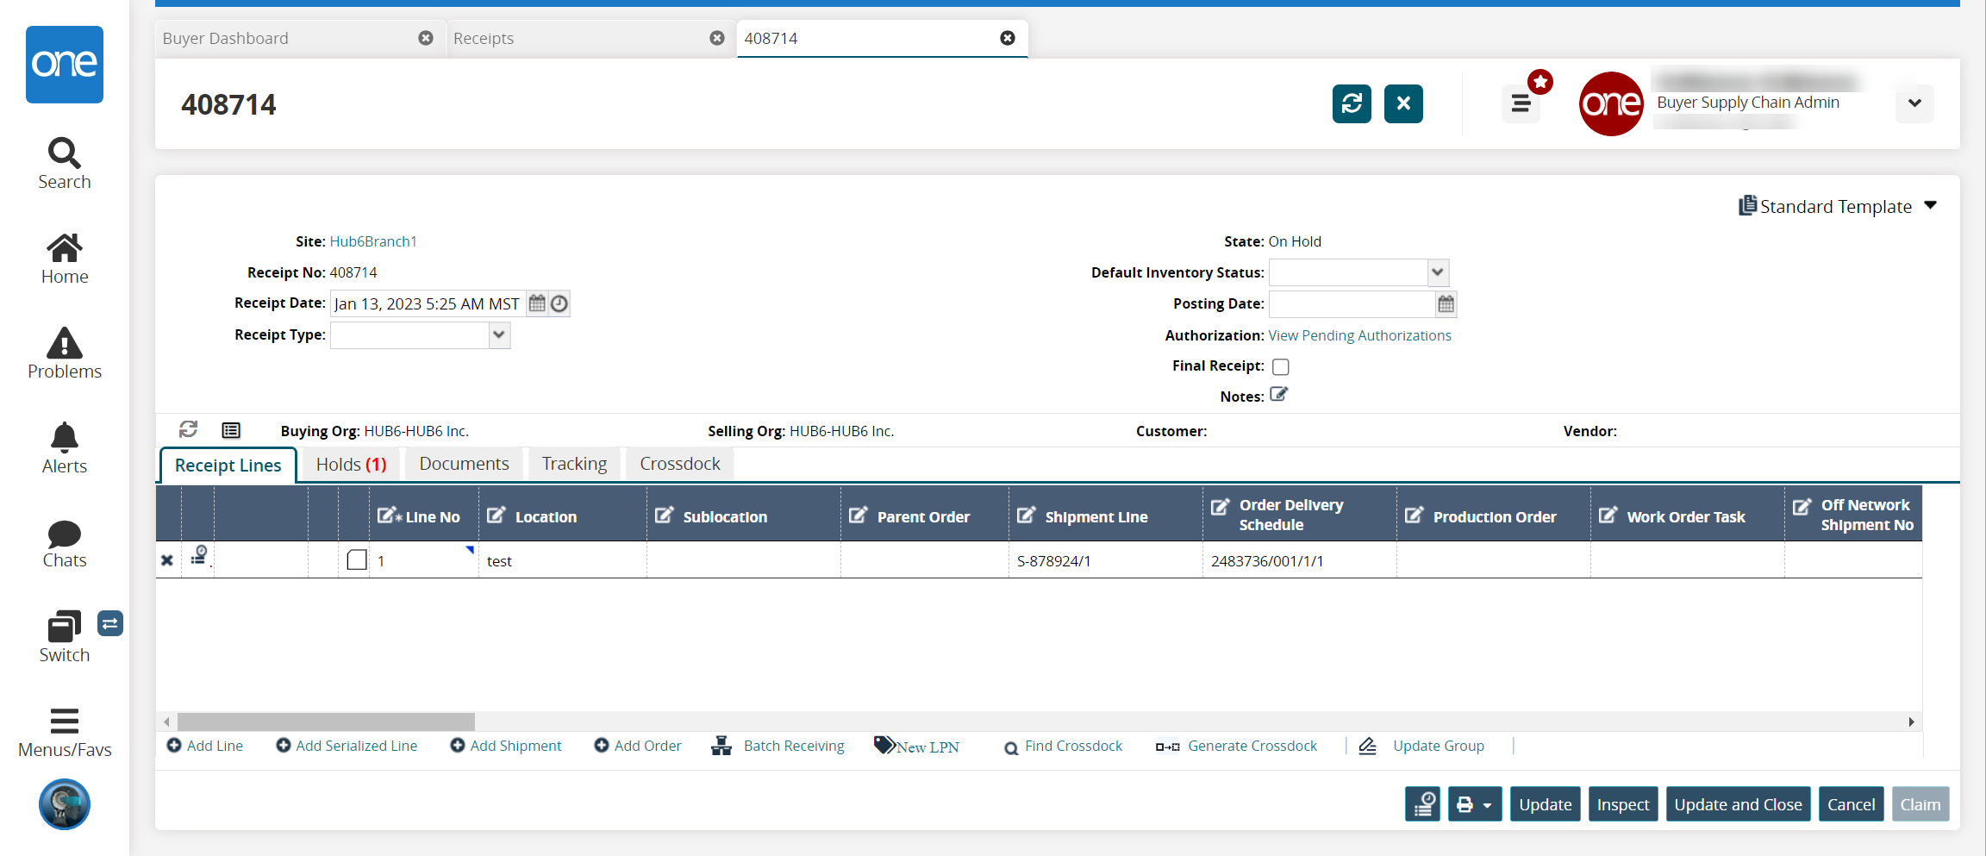Go to Home
Screen dimensions: 1986x856
[65, 259]
